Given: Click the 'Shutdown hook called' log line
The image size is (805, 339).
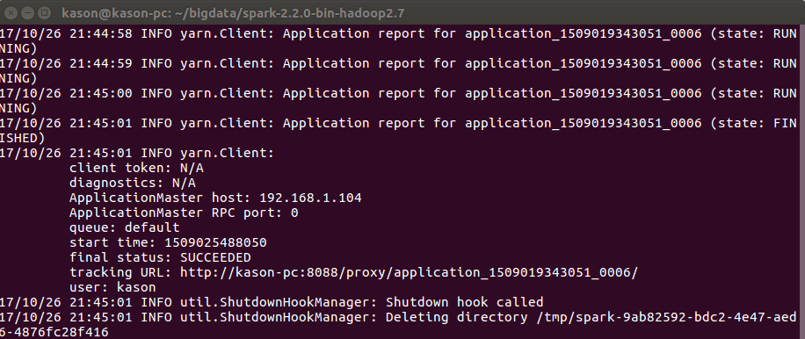Looking at the screenshot, I should pos(272,302).
